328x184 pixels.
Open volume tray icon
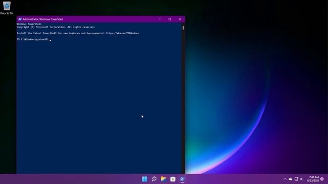[x=301, y=179]
